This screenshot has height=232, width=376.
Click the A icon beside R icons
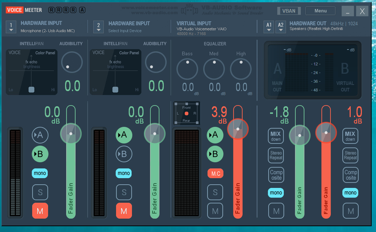pos(82,10)
